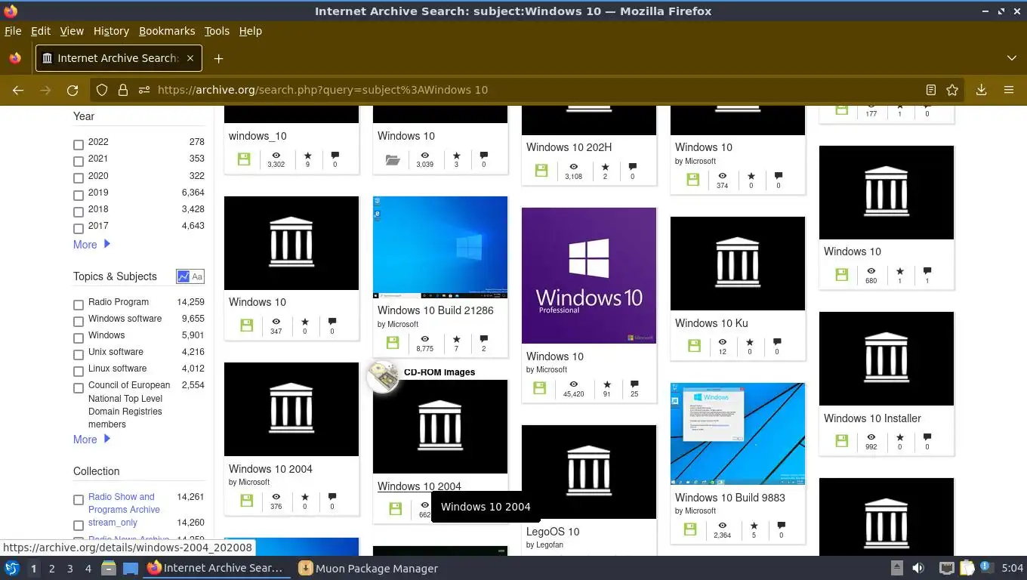Screen dimensions: 1027x580
Task: Click software icon on Windows 10 Build 21286 card
Action: pyautogui.click(x=393, y=343)
